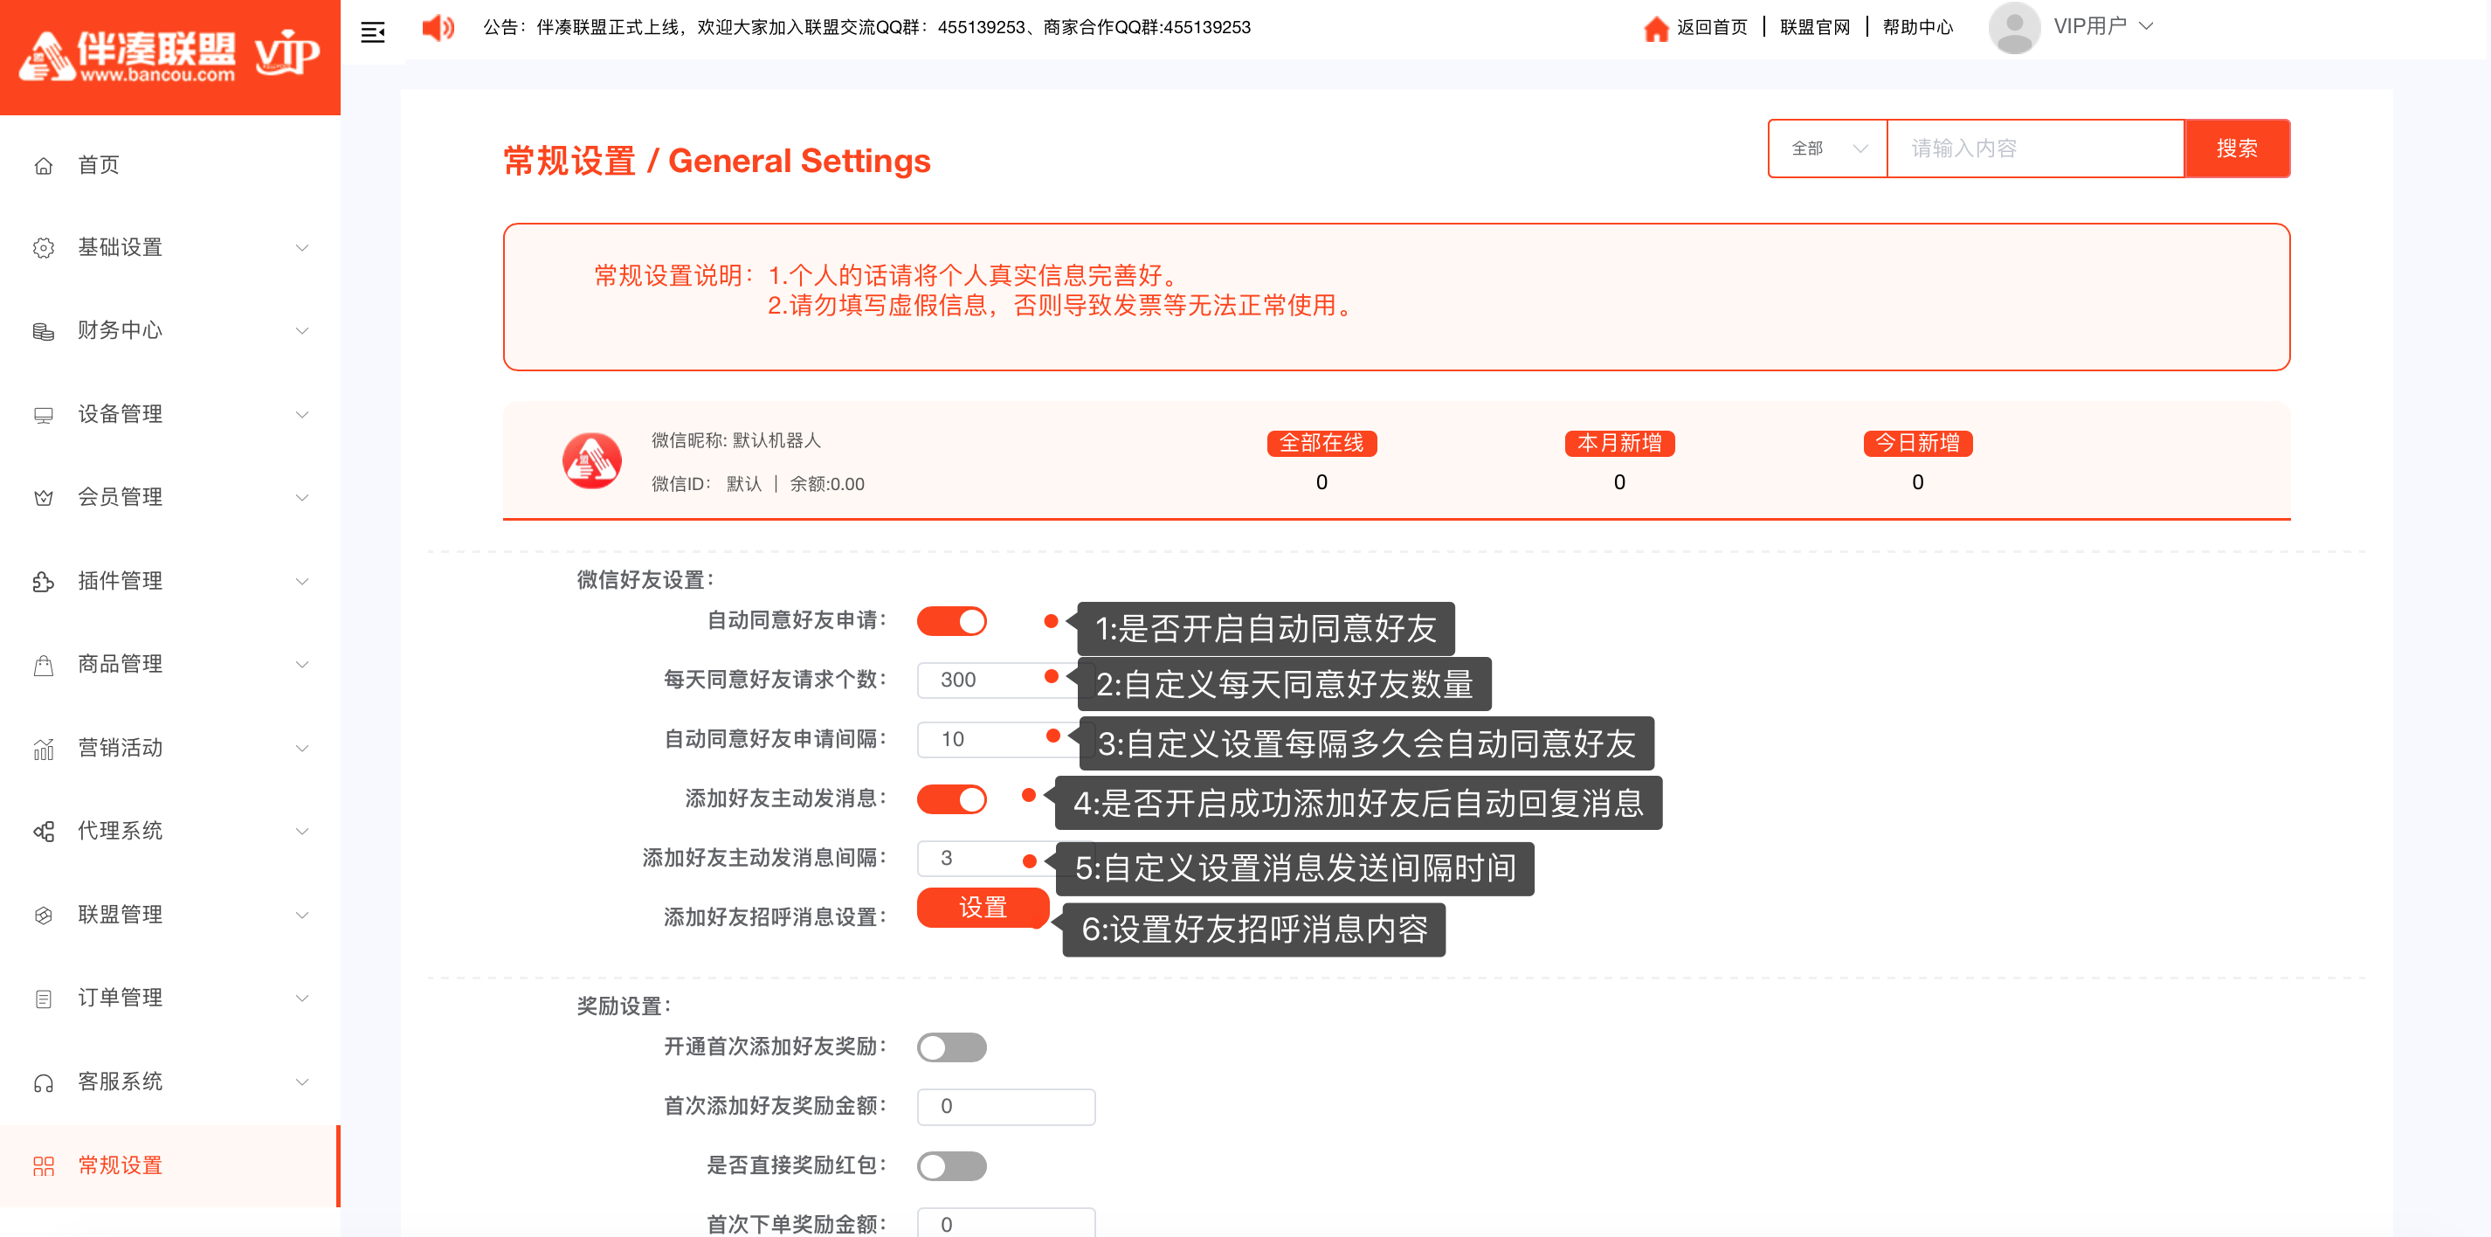Click the 首次下单奖励金额 field
The image size is (2491, 1237).
1005,1222
